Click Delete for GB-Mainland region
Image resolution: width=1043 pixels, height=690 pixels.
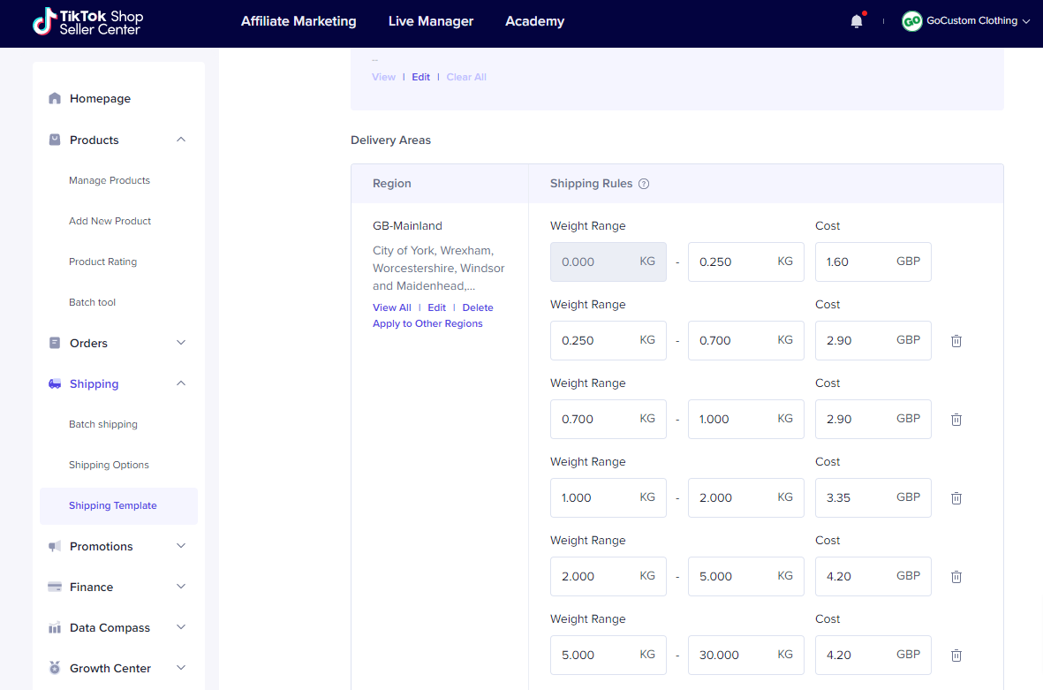478,307
